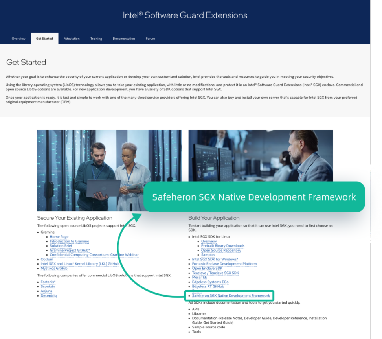Select the Get Started tab
This screenshot has width=382, height=339.
(44, 39)
